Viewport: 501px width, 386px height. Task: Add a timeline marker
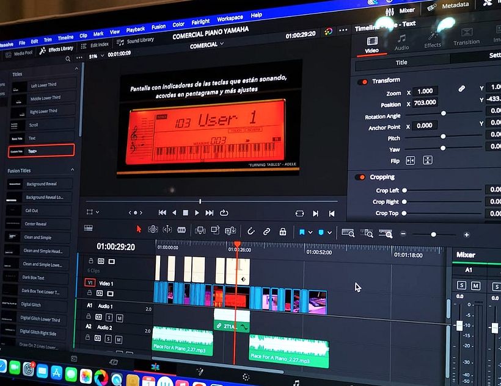(x=321, y=232)
